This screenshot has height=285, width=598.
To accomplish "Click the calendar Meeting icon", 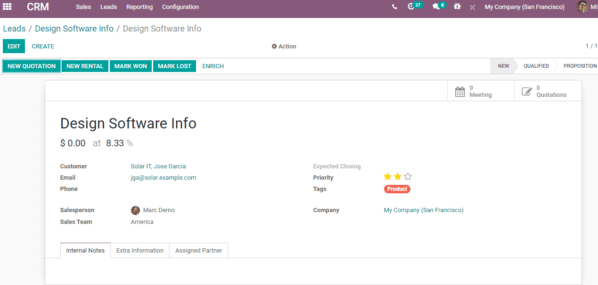I will point(460,92).
